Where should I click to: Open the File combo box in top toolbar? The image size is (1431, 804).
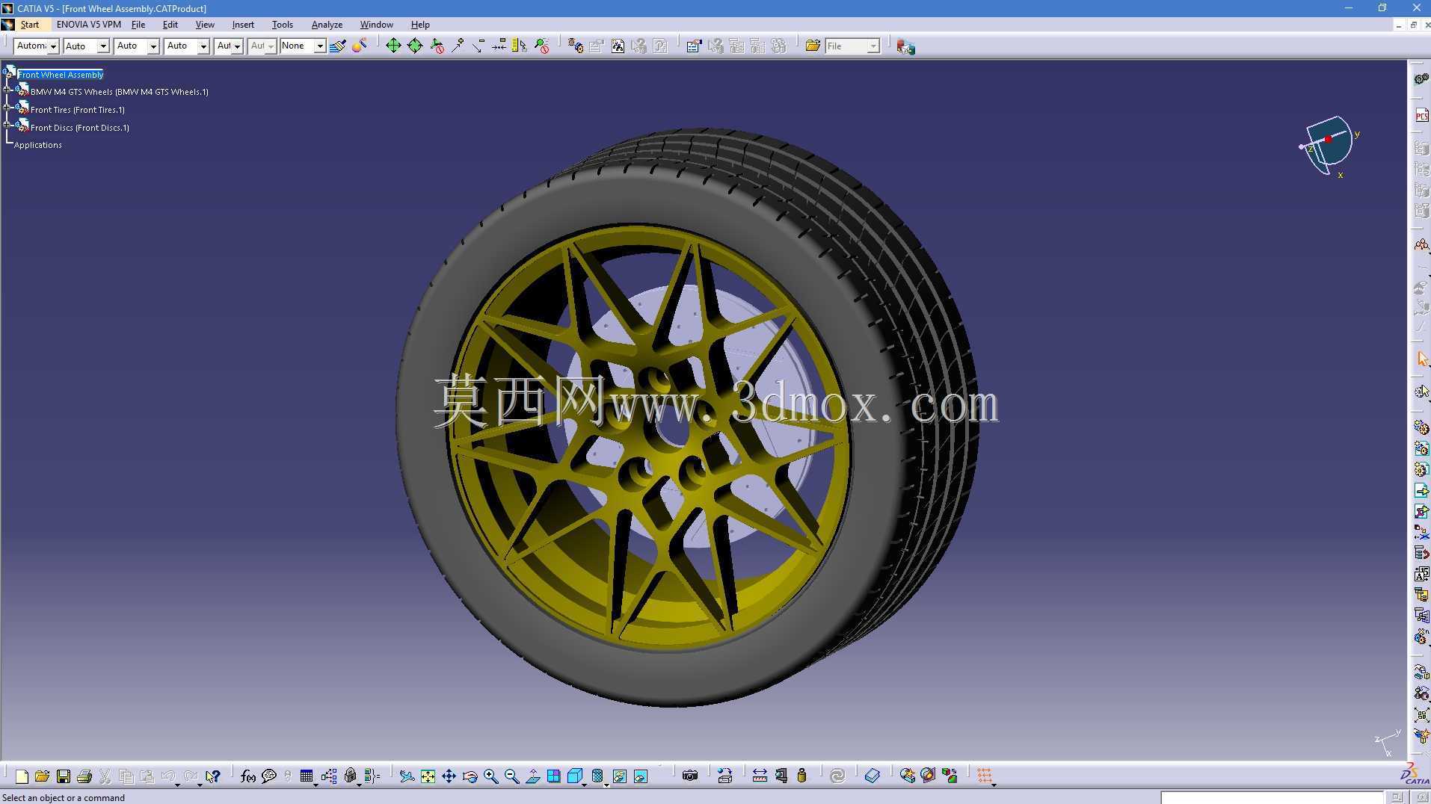(852, 46)
